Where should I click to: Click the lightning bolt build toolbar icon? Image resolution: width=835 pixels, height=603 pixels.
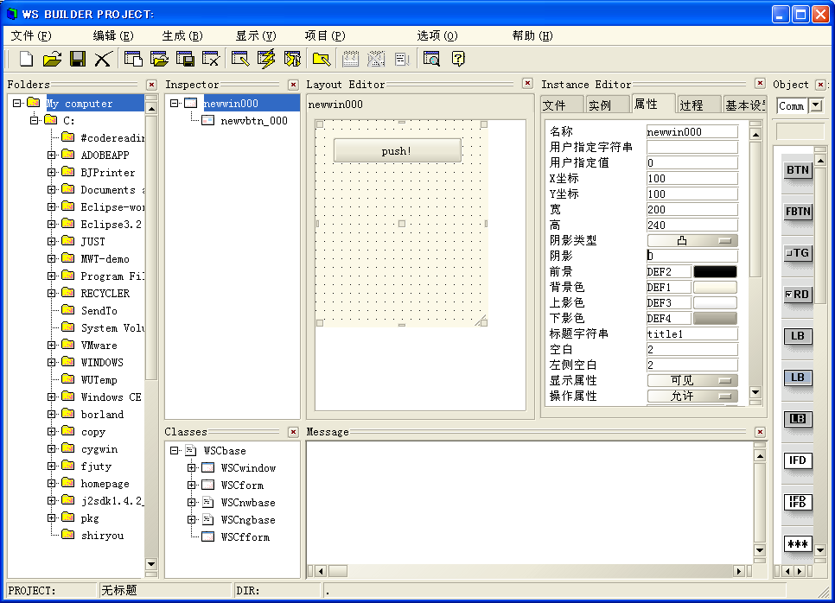pyautogui.click(x=266, y=59)
